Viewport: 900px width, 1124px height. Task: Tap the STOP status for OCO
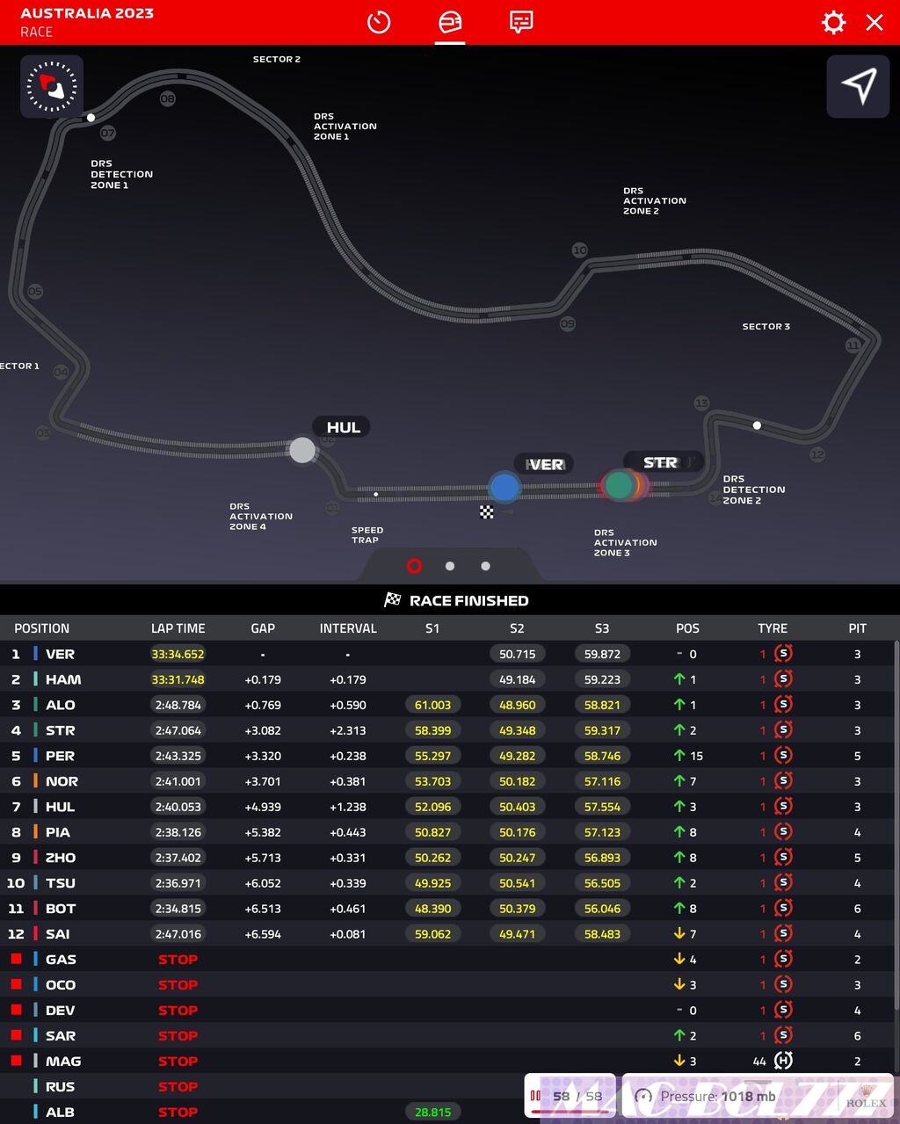178,985
